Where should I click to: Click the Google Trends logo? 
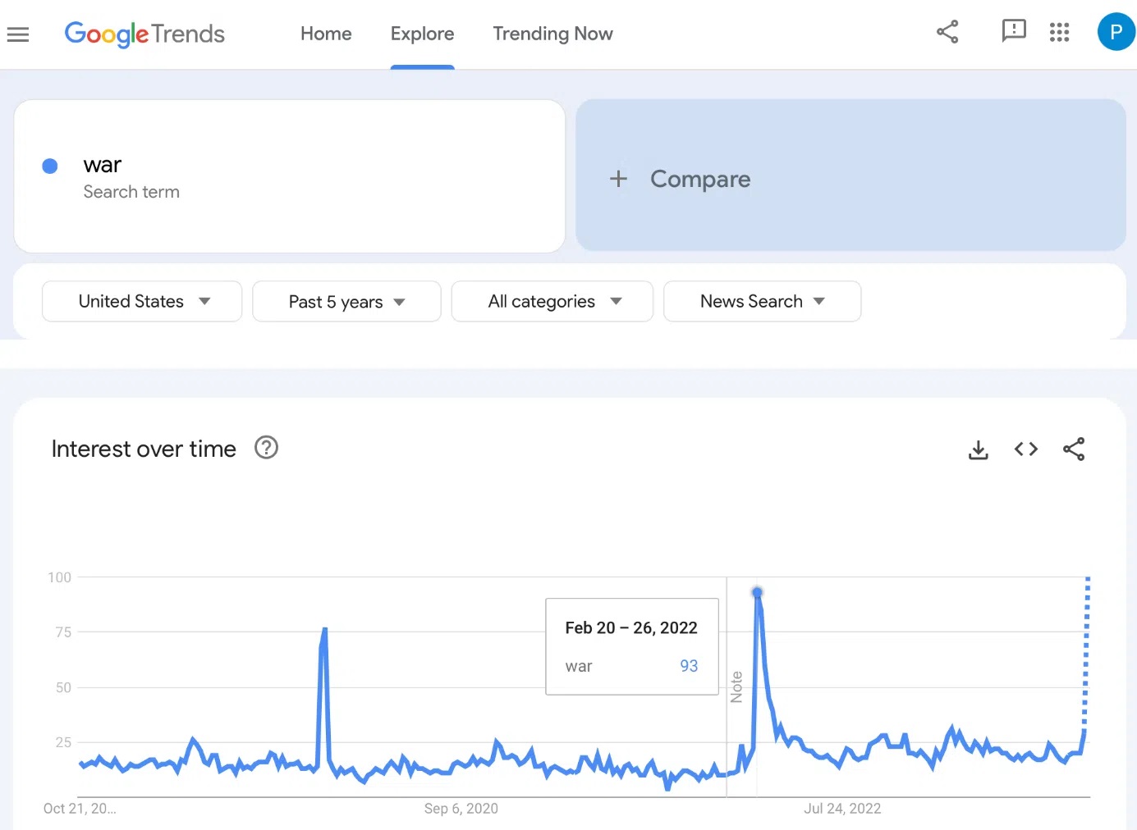click(x=144, y=34)
